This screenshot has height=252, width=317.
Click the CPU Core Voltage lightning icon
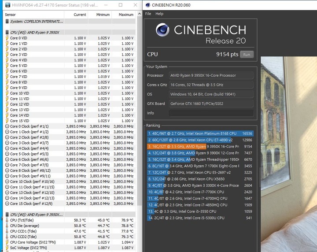coord(7,242)
